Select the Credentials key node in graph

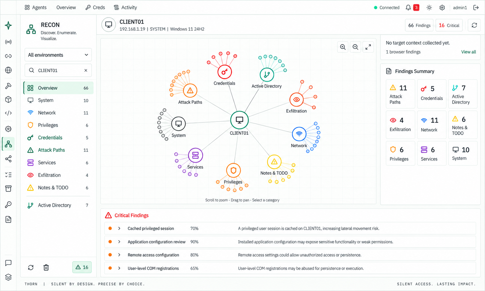click(x=225, y=72)
